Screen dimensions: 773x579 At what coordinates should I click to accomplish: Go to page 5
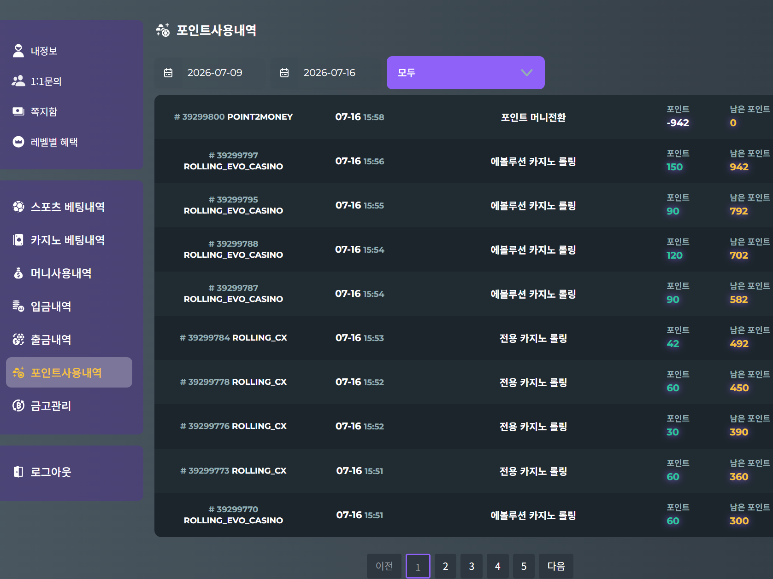524,566
